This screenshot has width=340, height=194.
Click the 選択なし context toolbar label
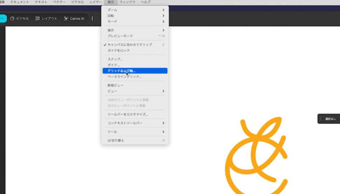331,119
